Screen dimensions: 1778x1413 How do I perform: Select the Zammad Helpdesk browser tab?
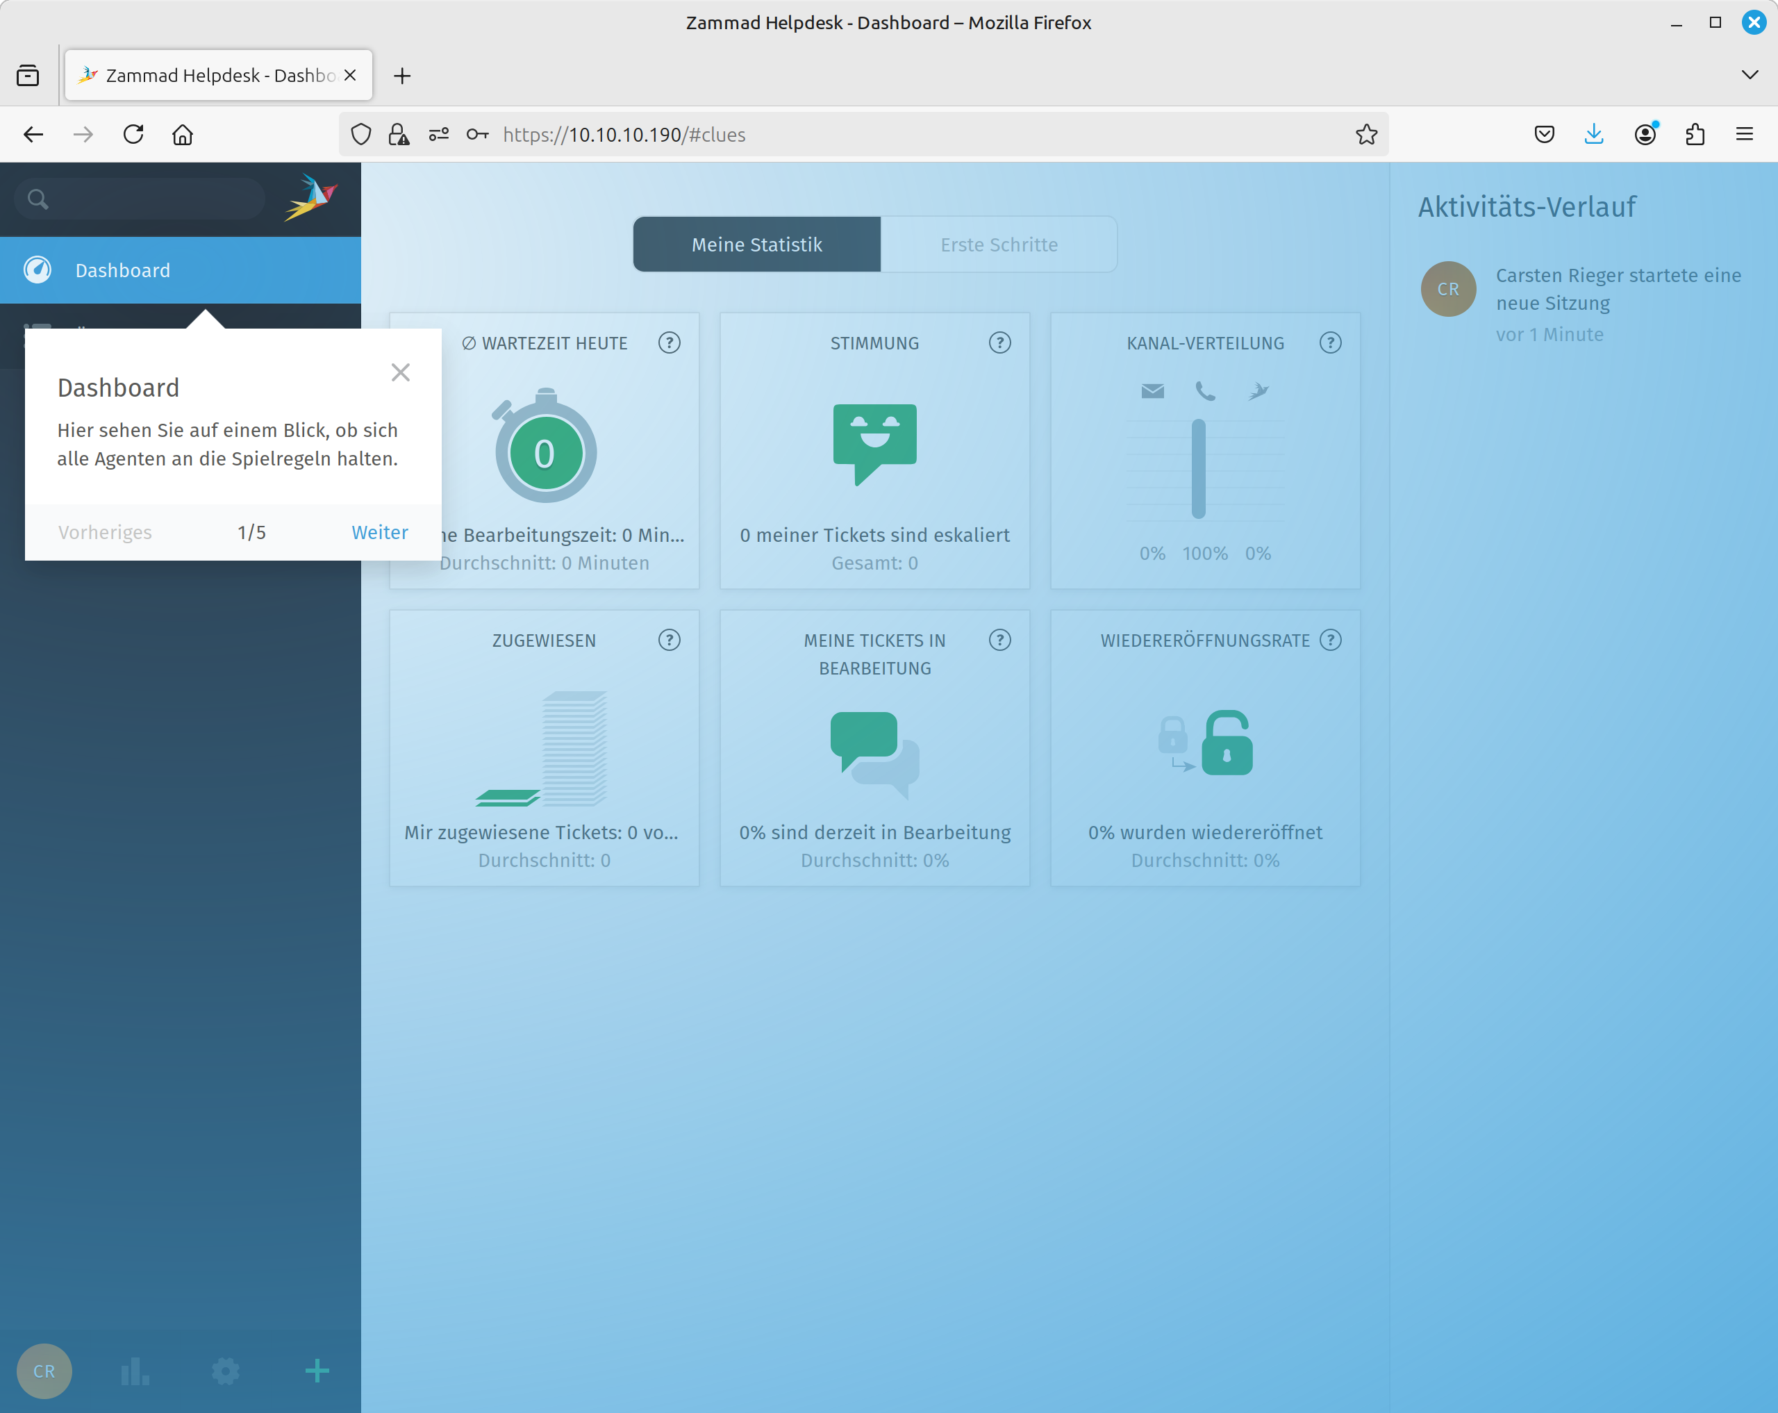click(x=219, y=75)
